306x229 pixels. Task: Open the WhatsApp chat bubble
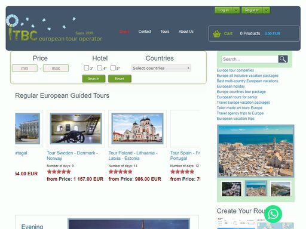click(x=273, y=214)
